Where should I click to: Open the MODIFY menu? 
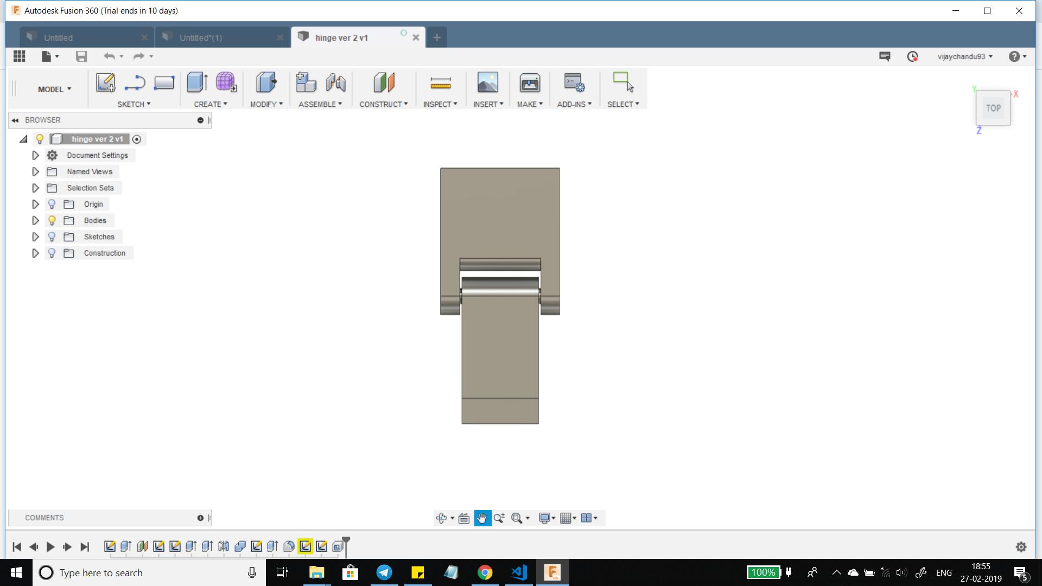click(x=266, y=104)
